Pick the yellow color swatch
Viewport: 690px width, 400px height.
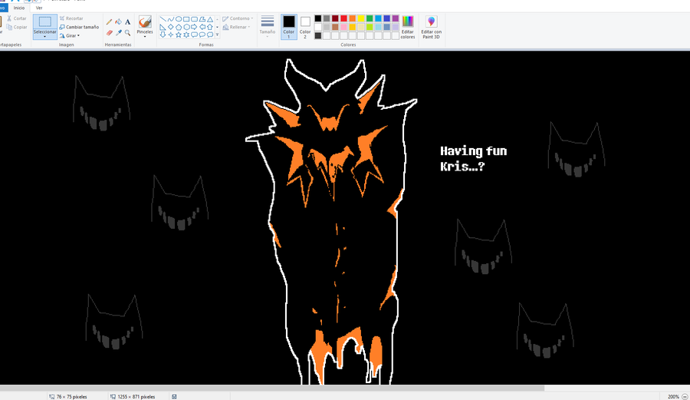tap(361, 18)
